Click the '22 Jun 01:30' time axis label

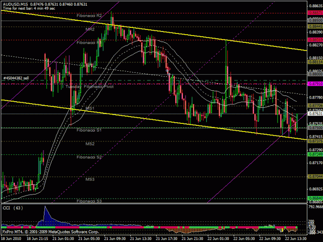(x=218, y=238)
